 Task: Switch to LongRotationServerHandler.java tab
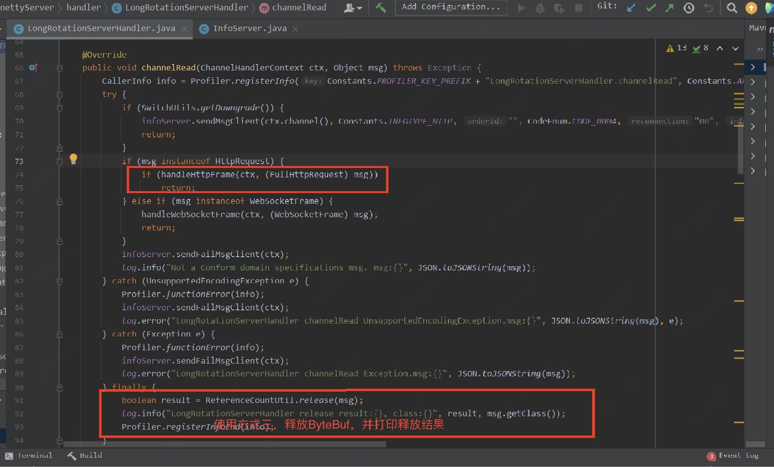(101, 28)
